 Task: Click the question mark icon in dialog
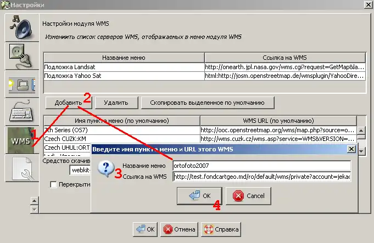click(105, 169)
